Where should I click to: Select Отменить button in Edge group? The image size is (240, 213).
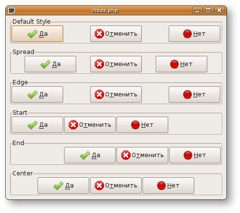pos(116,94)
